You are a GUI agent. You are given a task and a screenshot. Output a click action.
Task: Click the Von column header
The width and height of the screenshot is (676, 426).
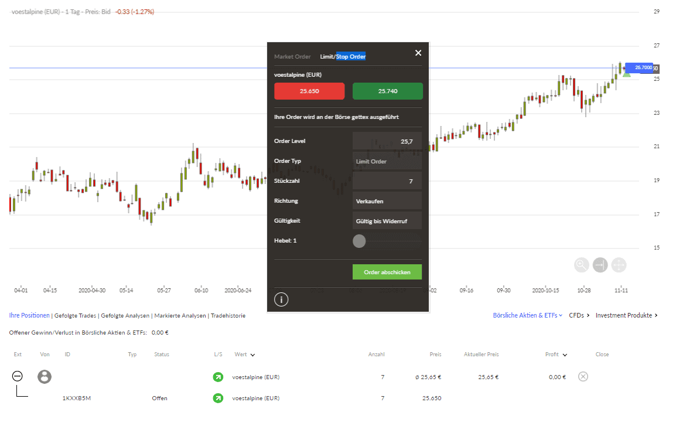(45, 355)
